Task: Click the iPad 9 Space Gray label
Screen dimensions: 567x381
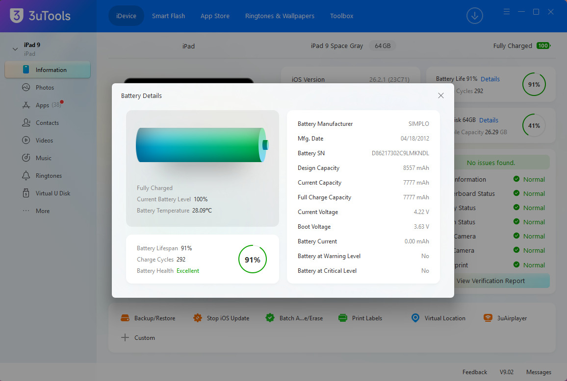Action: [336, 46]
